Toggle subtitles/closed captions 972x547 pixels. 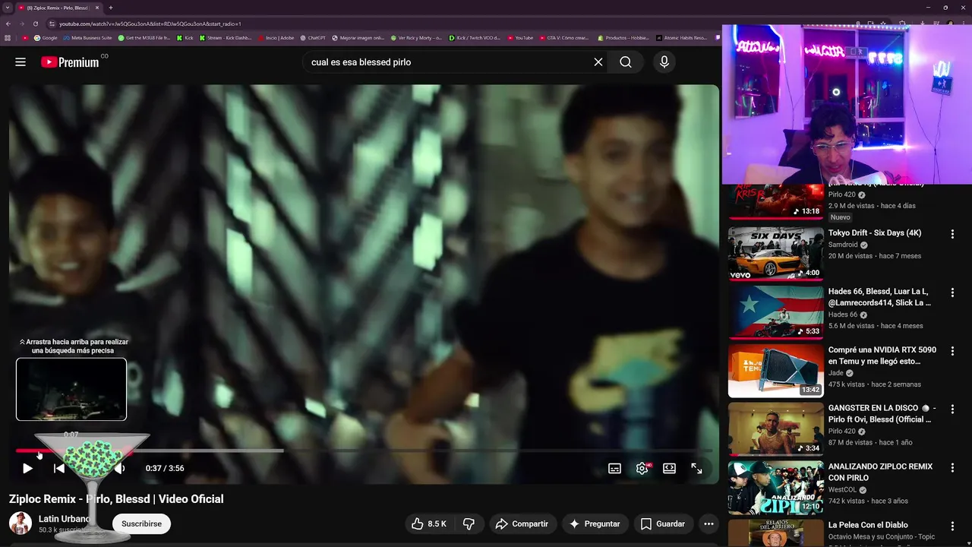(x=615, y=469)
